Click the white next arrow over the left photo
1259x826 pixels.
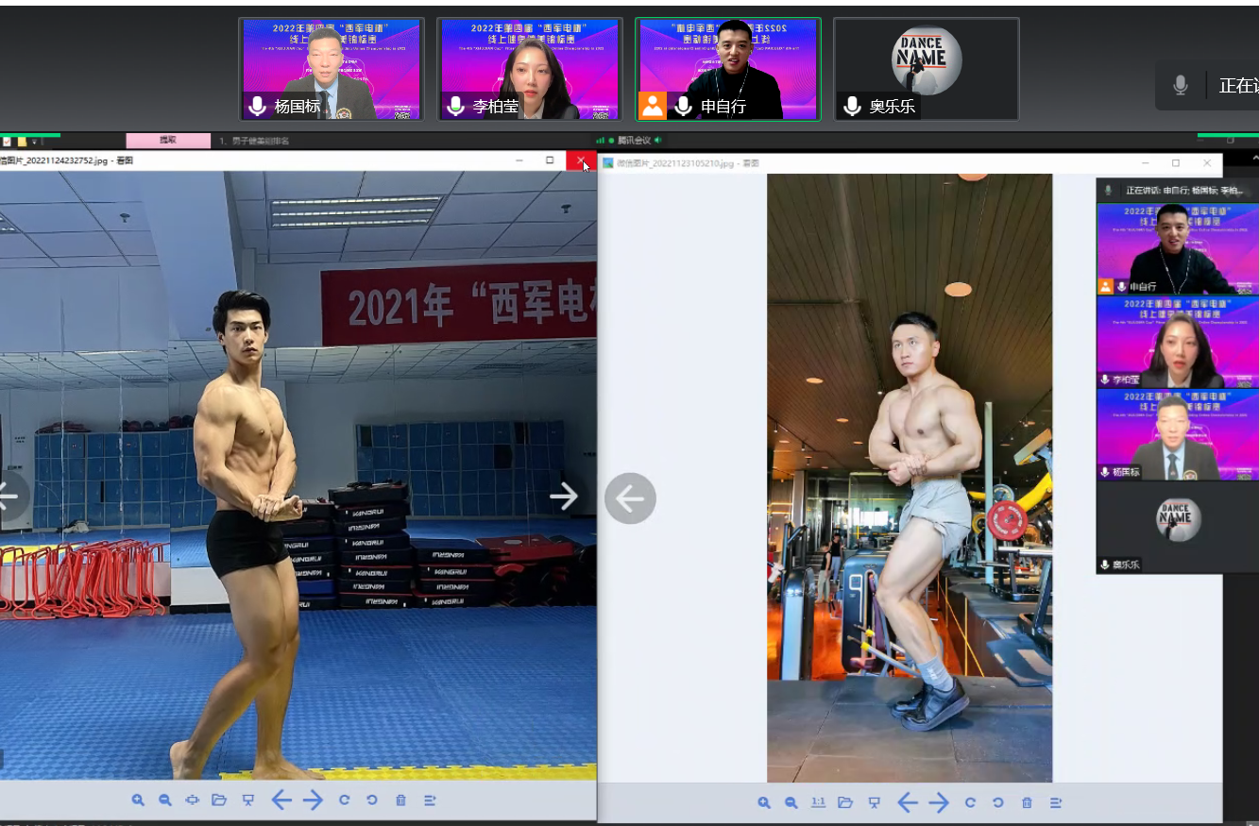coord(564,497)
